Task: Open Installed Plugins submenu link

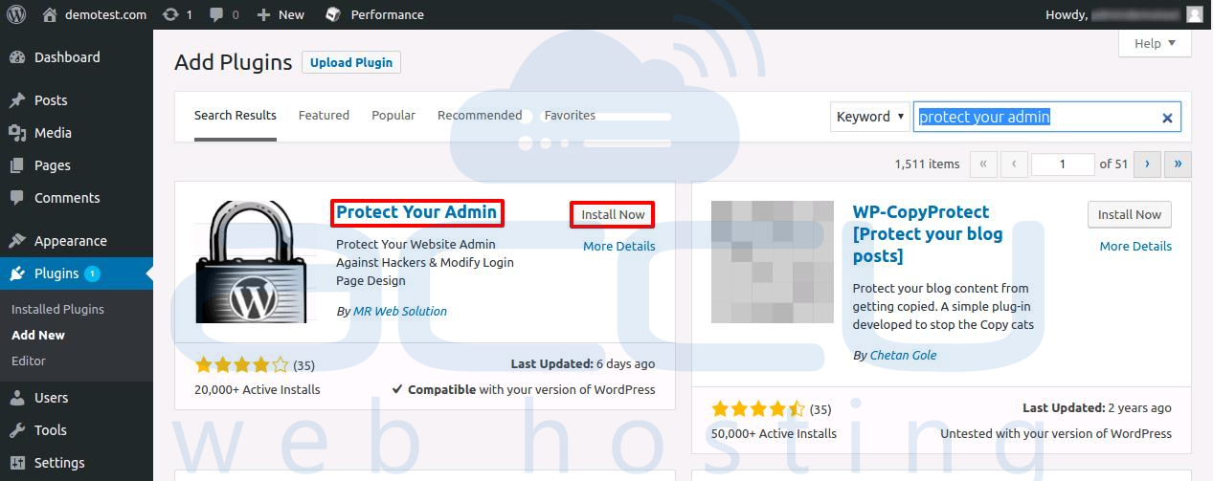Action: pyautogui.click(x=57, y=309)
